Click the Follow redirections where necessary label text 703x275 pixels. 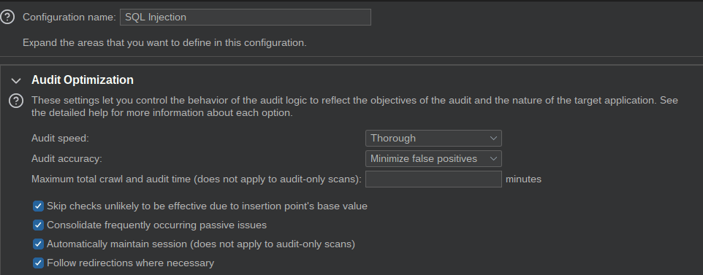click(131, 263)
